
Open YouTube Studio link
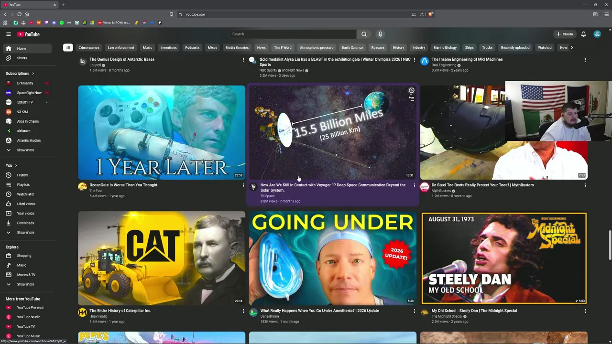click(26, 317)
